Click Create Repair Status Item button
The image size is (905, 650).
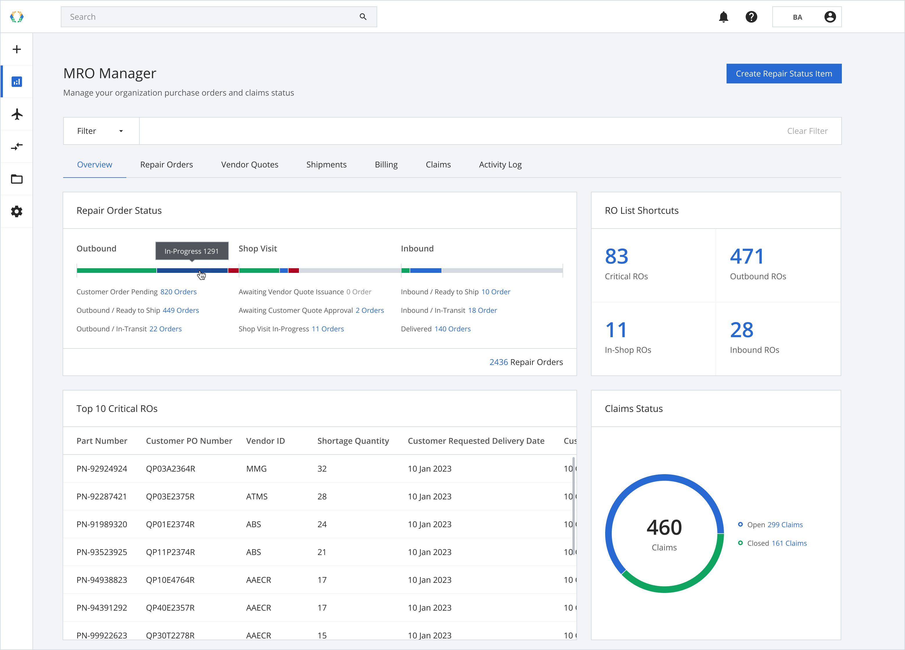coord(784,73)
